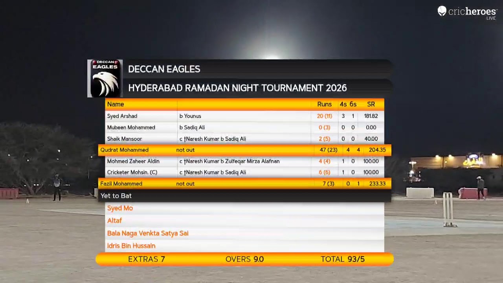Click strike rate 233.33
The height and width of the screenshot is (283, 503).
click(377, 184)
